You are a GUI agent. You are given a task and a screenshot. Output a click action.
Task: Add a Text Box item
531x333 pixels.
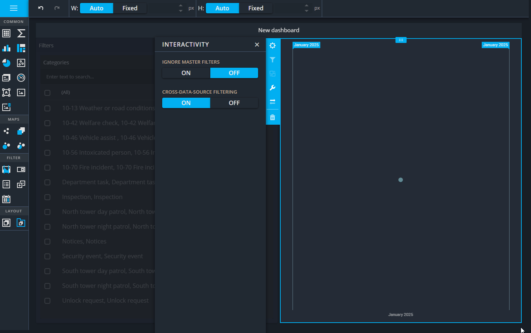pos(6,92)
